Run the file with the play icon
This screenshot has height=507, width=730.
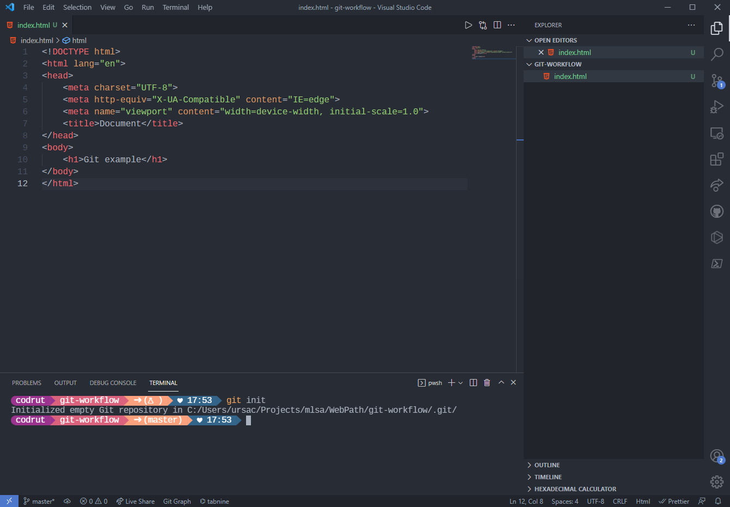[x=468, y=25]
